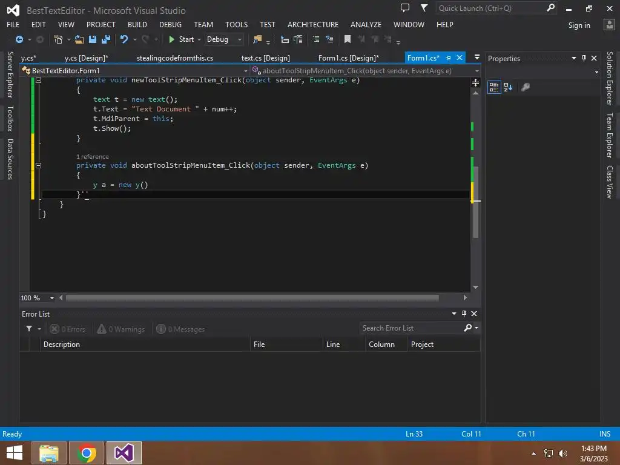Open the DEBUG menu
The image size is (620, 465).
tap(170, 24)
